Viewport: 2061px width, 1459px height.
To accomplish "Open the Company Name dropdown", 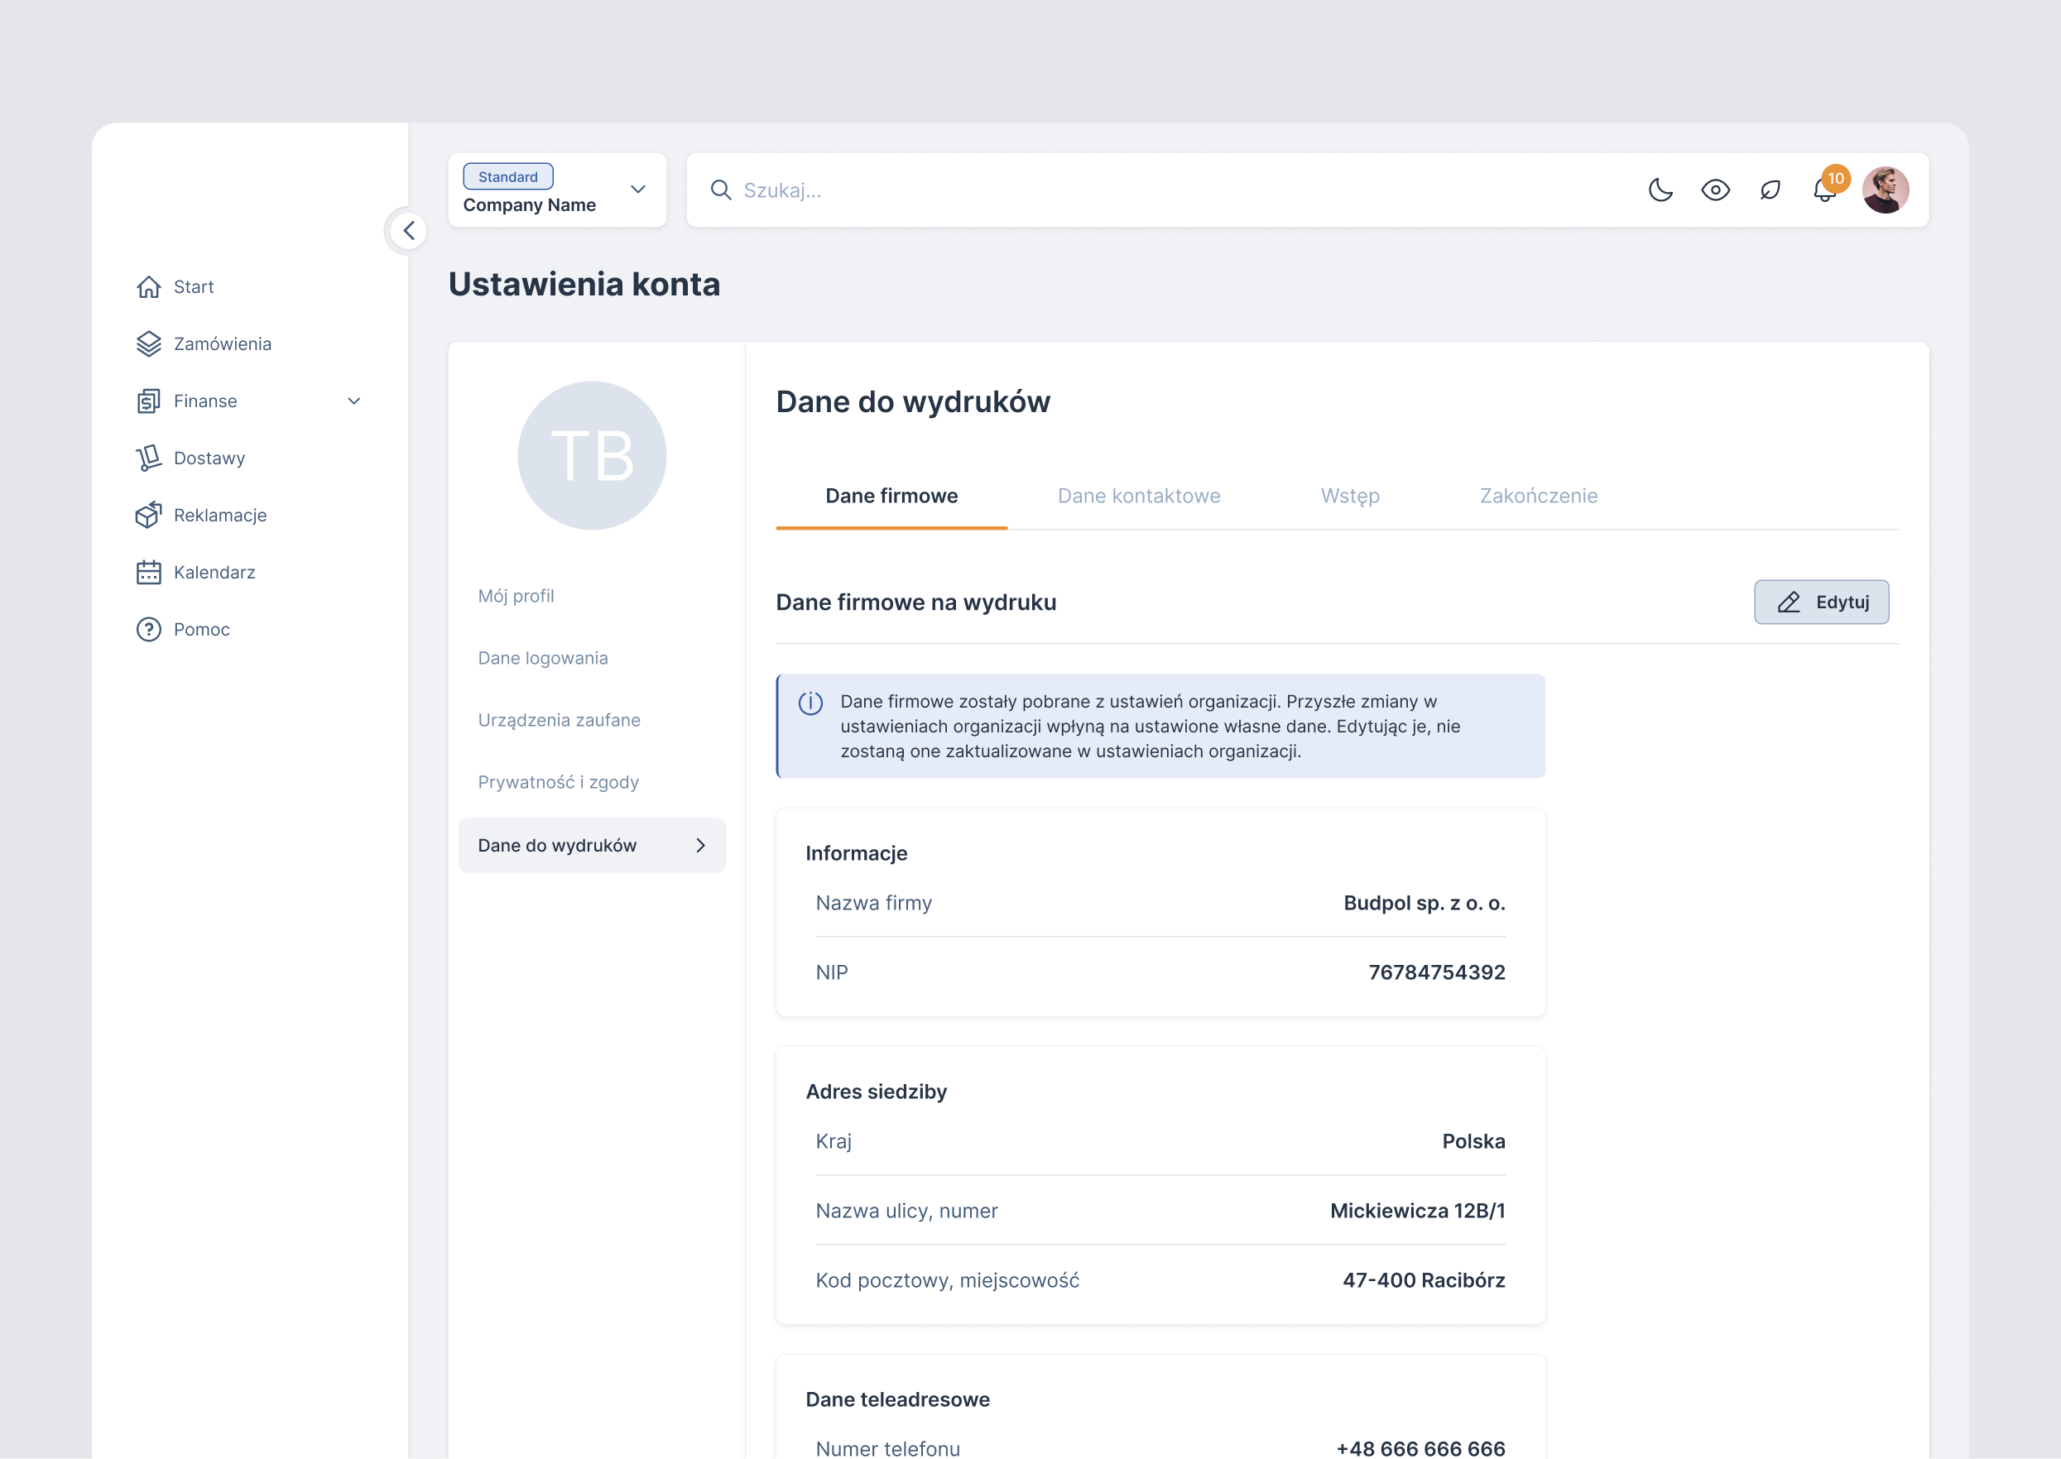I will 557,190.
